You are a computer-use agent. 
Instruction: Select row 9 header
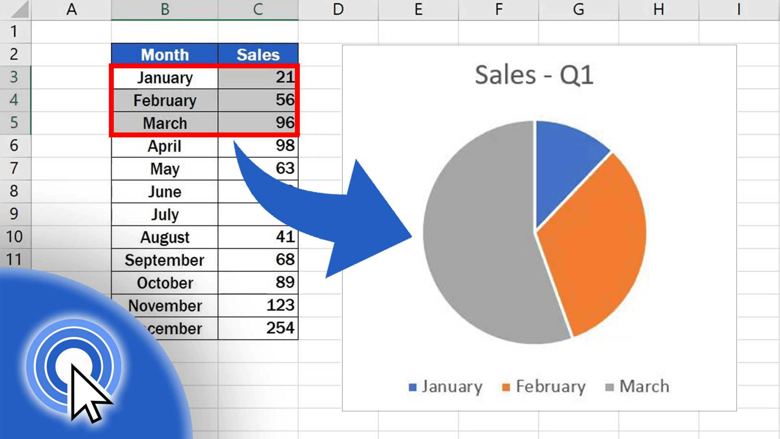15,213
